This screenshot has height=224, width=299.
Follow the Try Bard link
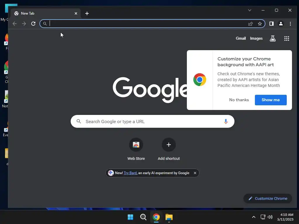click(130, 173)
